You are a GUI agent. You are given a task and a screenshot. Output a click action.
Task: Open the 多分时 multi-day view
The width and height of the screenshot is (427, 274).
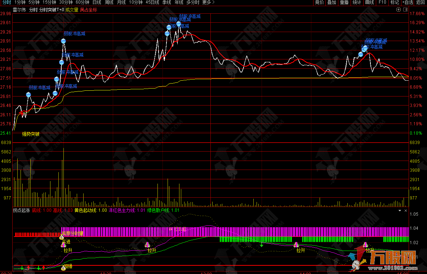point(193,3)
